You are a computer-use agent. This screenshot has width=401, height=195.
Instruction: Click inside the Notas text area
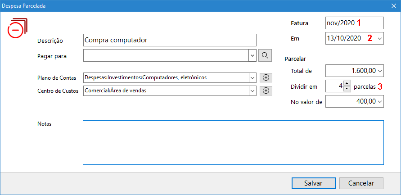click(x=233, y=142)
